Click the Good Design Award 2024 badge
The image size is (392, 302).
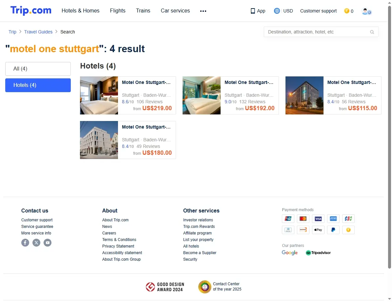(x=165, y=287)
